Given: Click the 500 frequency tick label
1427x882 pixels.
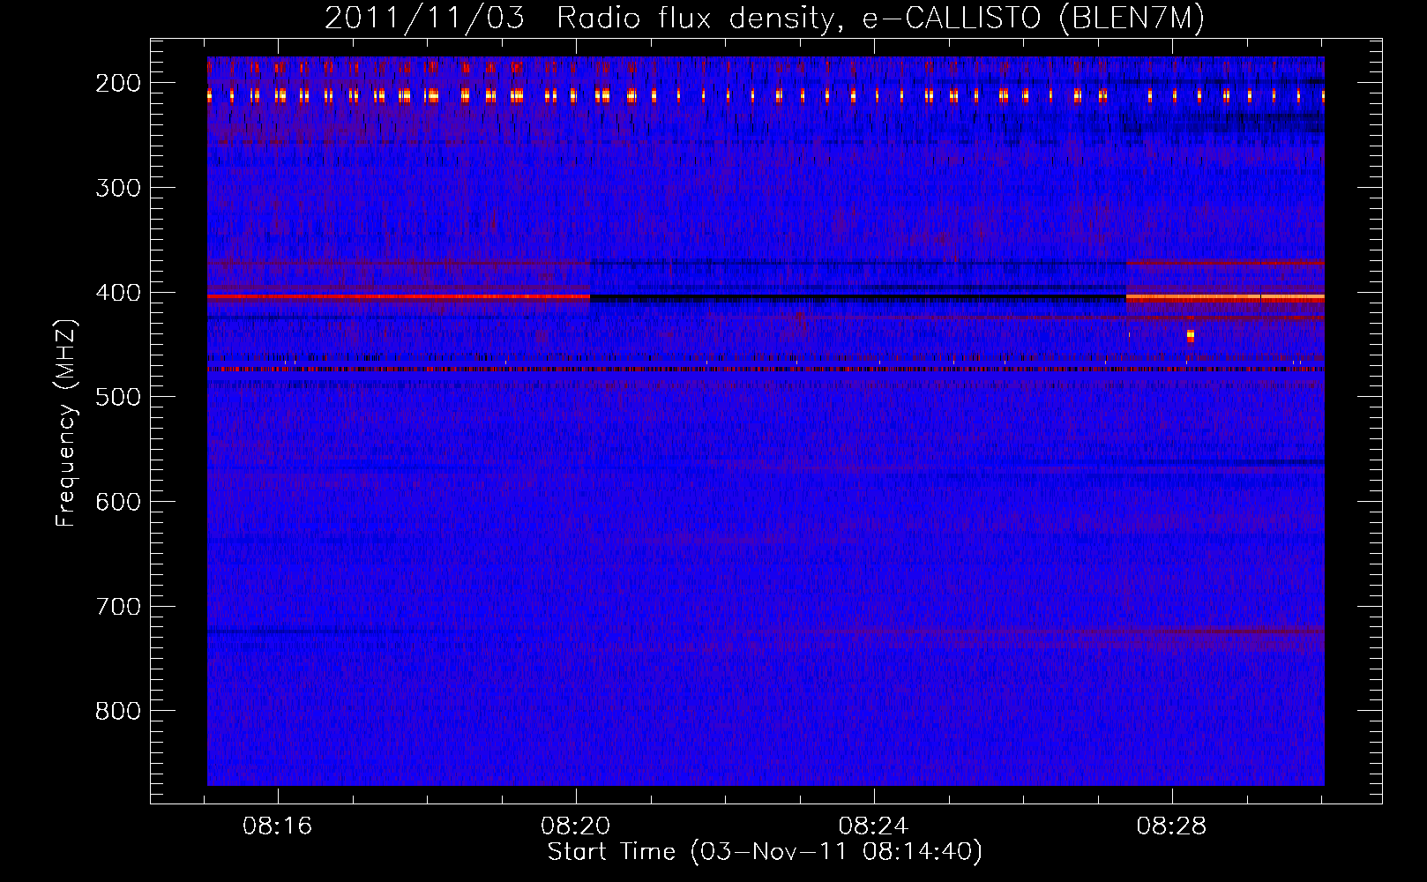Looking at the screenshot, I should (x=117, y=397).
